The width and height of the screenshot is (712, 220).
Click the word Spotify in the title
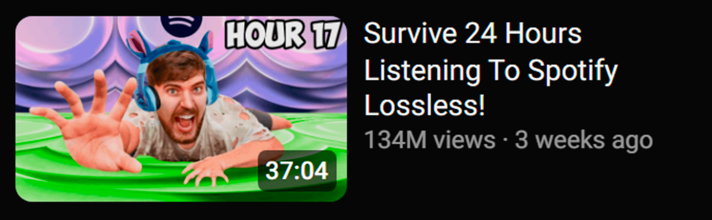click(x=572, y=71)
